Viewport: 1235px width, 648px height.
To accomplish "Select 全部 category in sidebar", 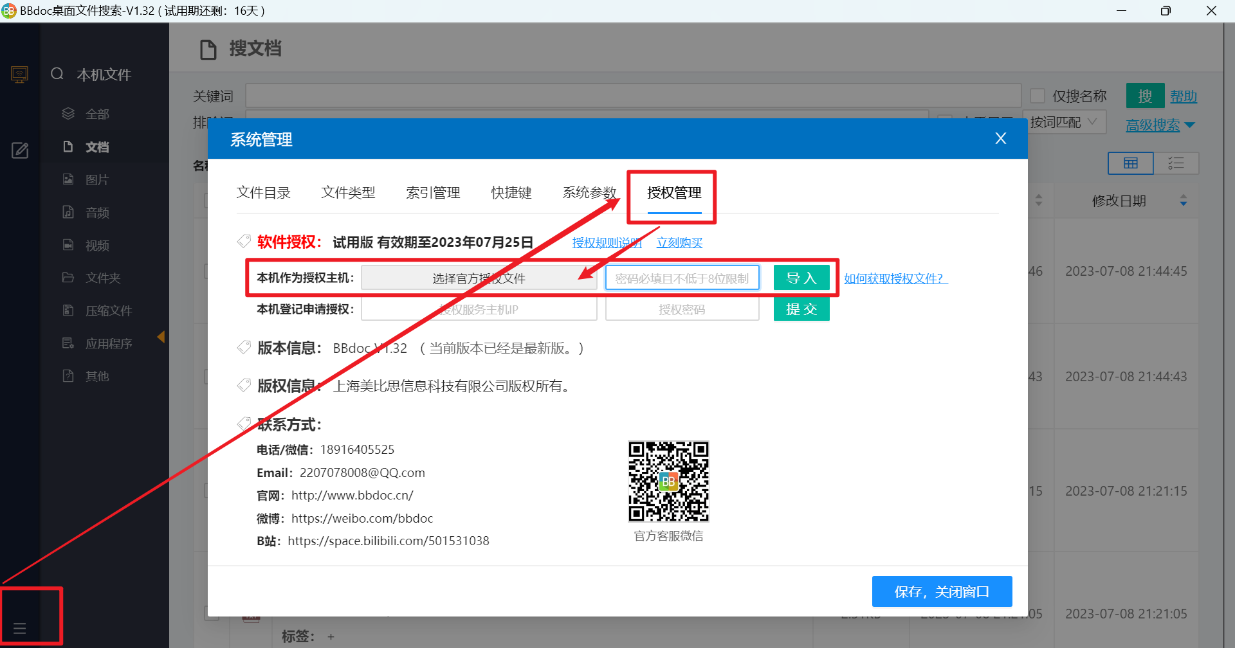I will [97, 114].
